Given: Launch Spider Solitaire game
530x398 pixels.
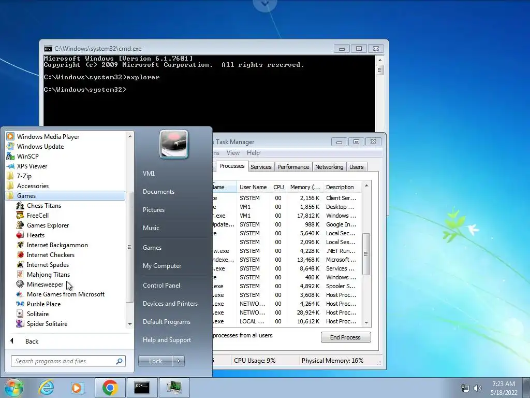Looking at the screenshot, I should 47,323.
